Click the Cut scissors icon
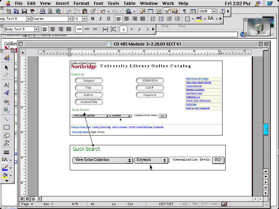Screen dimensions: 279x209 (x=68, y=11)
